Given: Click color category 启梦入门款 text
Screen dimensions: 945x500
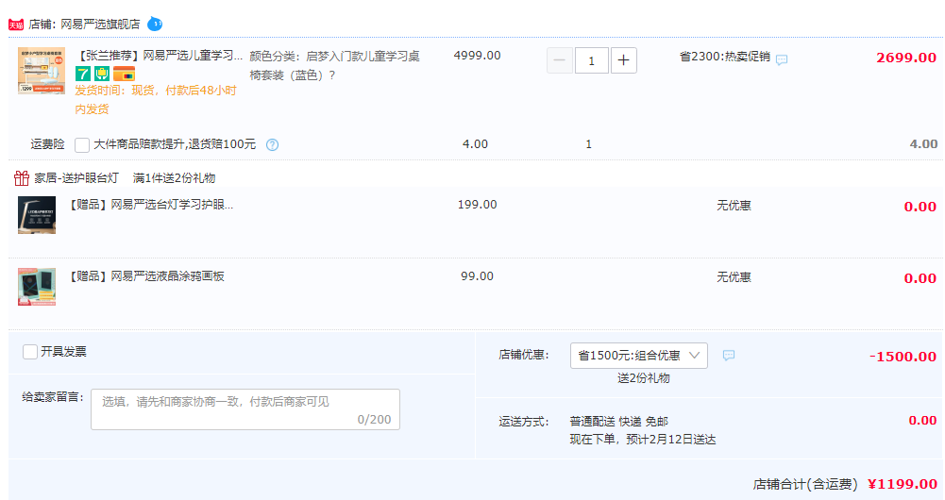Looking at the screenshot, I should point(334,66).
